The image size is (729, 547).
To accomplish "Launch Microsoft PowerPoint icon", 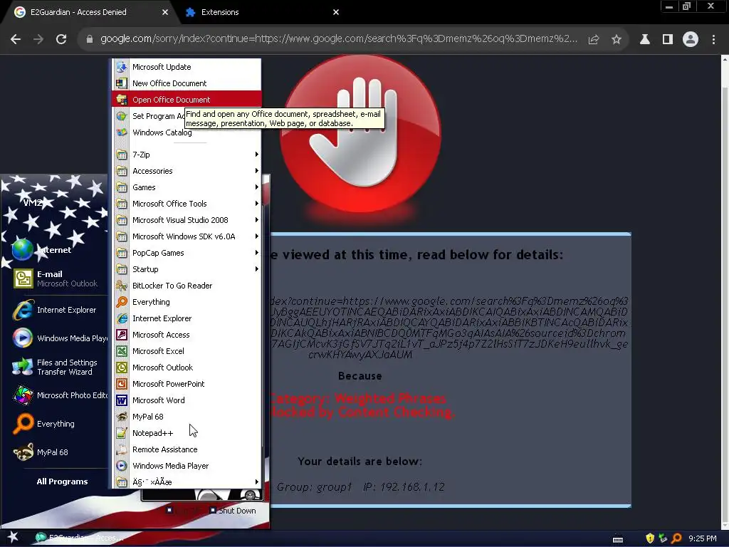I will point(121,384).
